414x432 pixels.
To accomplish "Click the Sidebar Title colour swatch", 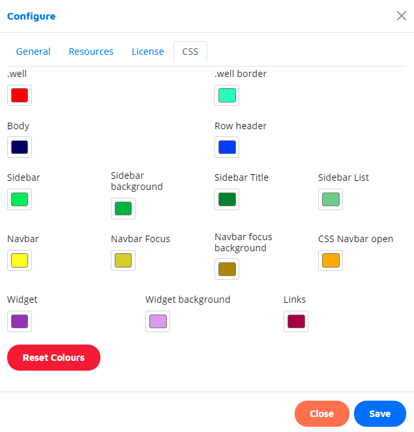I will point(227,199).
